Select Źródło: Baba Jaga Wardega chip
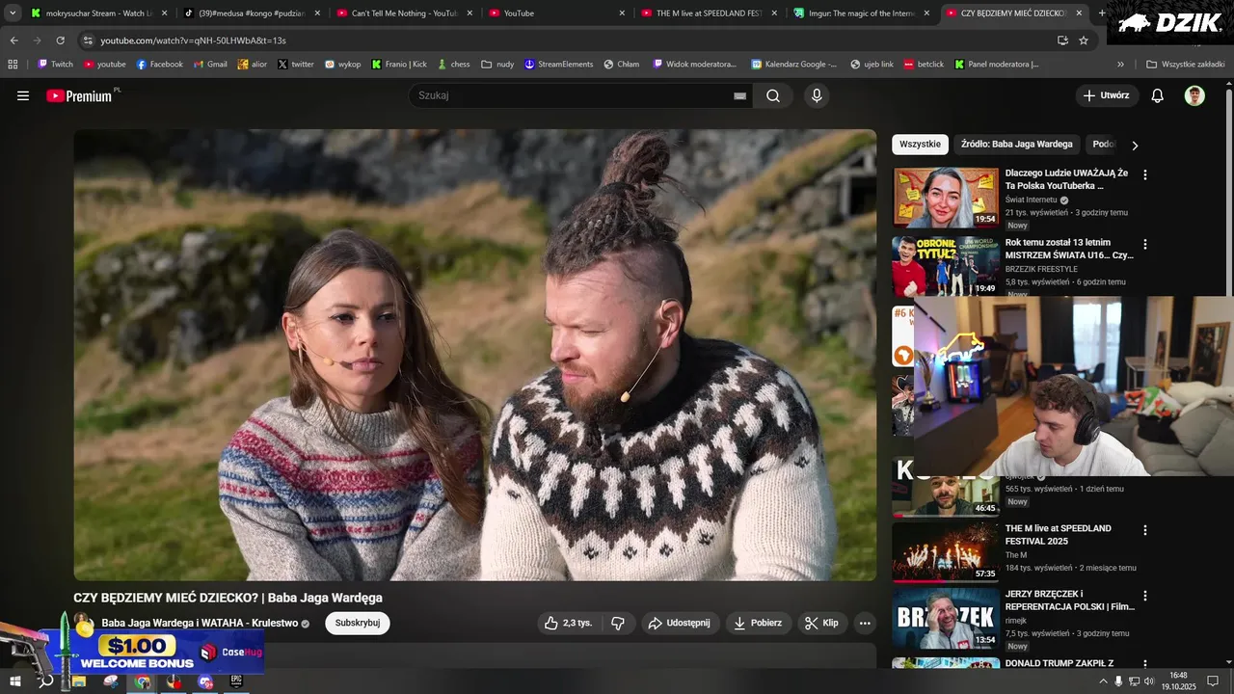1234x694 pixels. coord(1016,144)
